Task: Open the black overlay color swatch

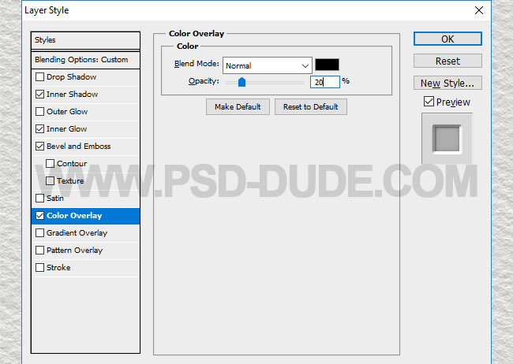Action: [x=327, y=65]
